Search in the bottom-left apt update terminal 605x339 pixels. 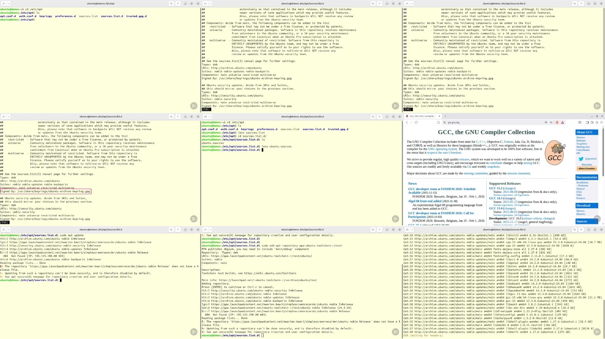click(x=171, y=229)
